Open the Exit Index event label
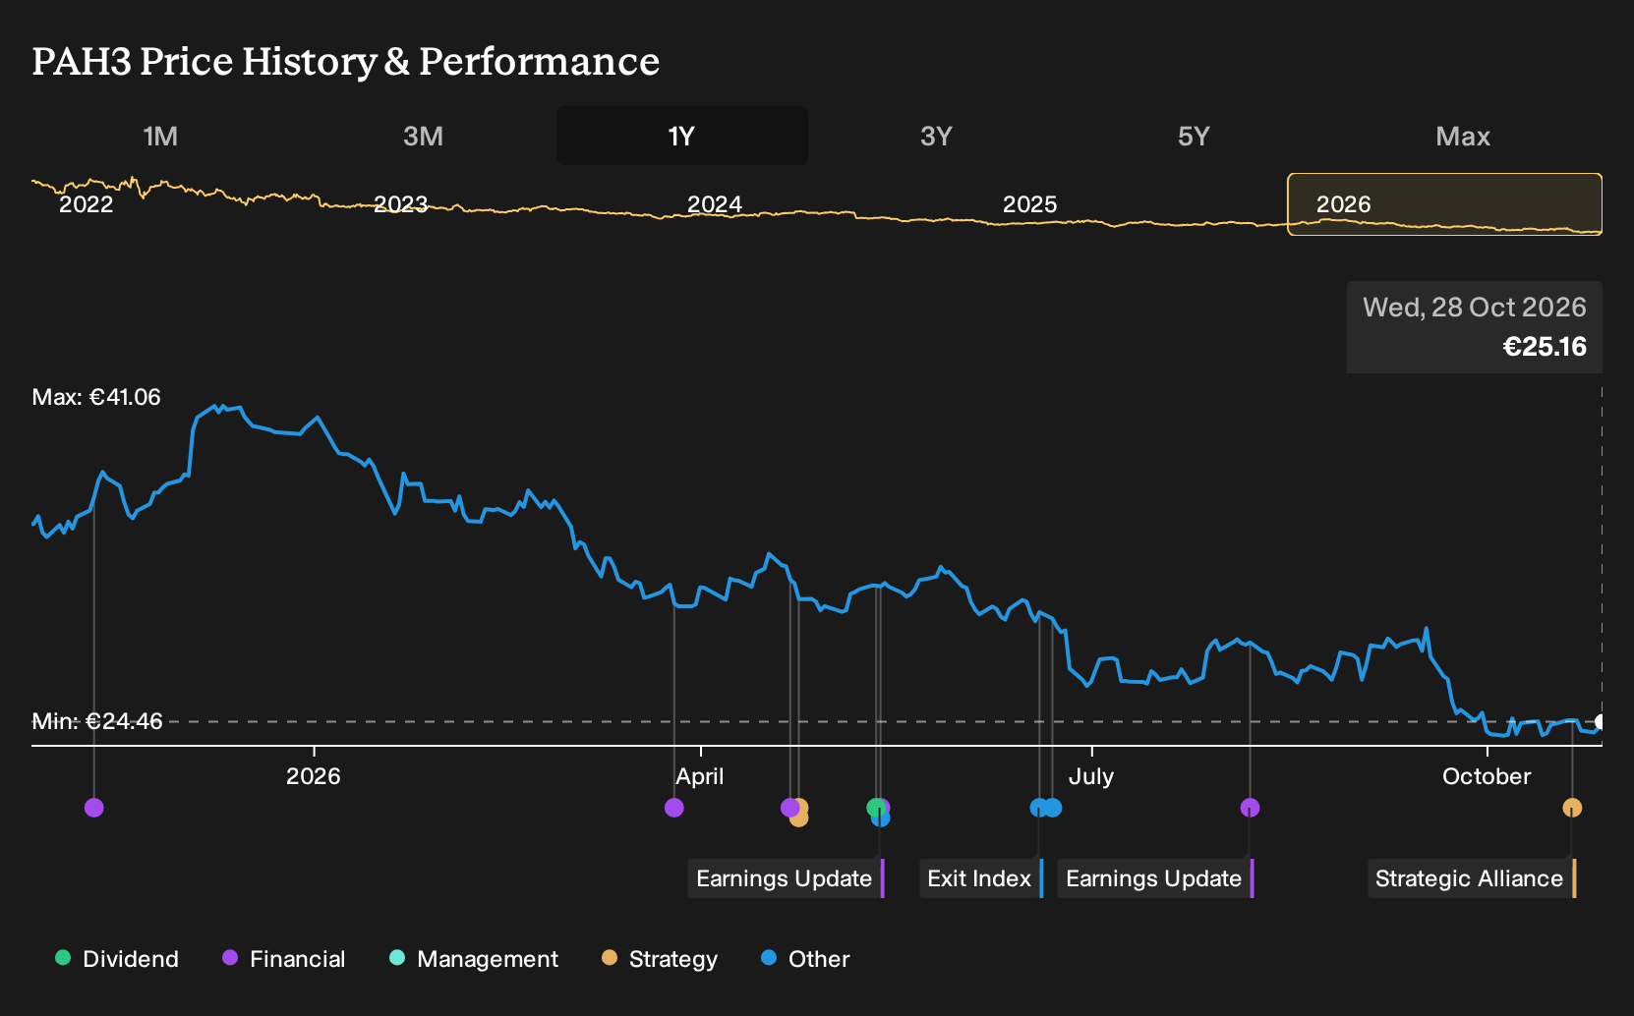Image resolution: width=1634 pixels, height=1016 pixels. point(981,878)
